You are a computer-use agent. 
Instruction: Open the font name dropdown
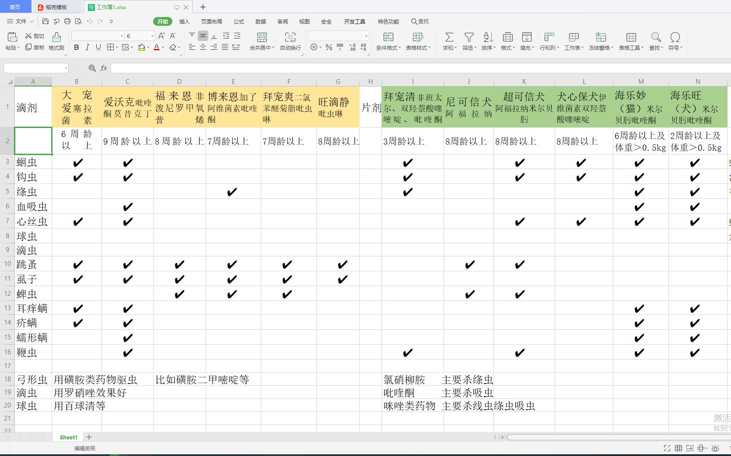pos(122,36)
